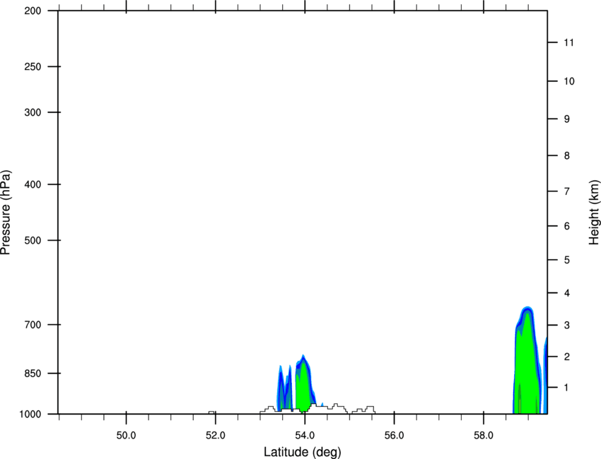Click the 52.0 latitude tick label
The width and height of the screenshot is (601, 459).
(x=216, y=436)
